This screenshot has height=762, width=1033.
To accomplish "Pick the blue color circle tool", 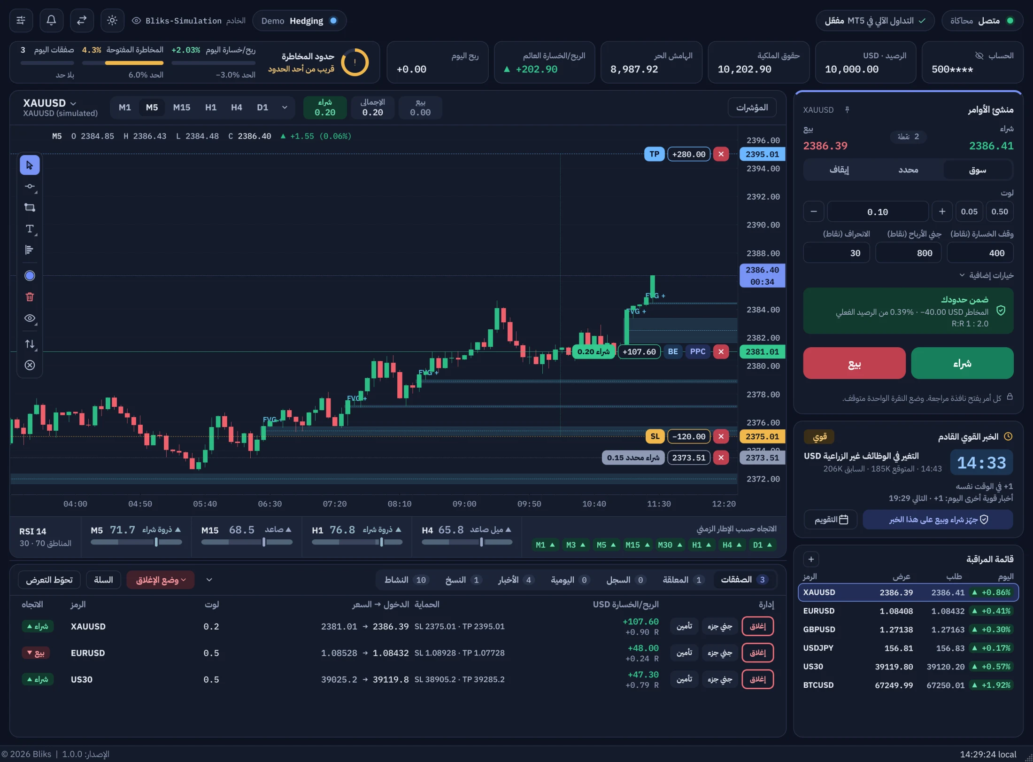I will click(30, 276).
